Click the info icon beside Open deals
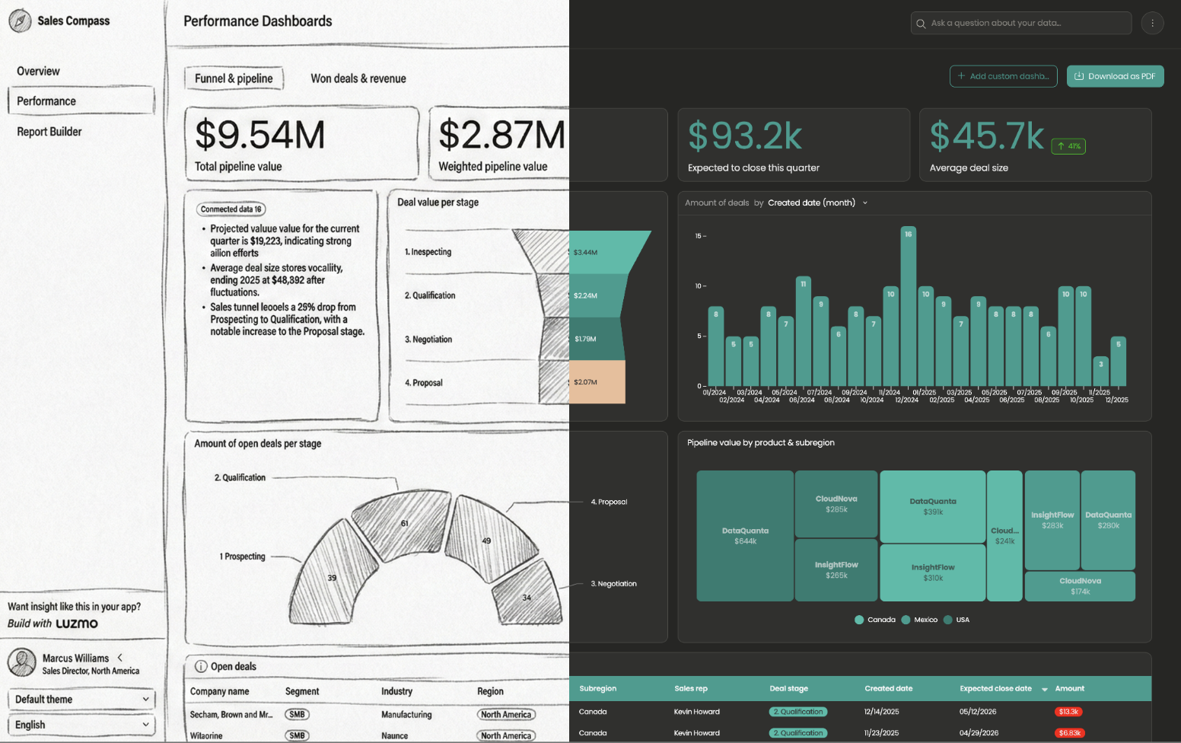This screenshot has height=743, width=1181. pyautogui.click(x=201, y=666)
